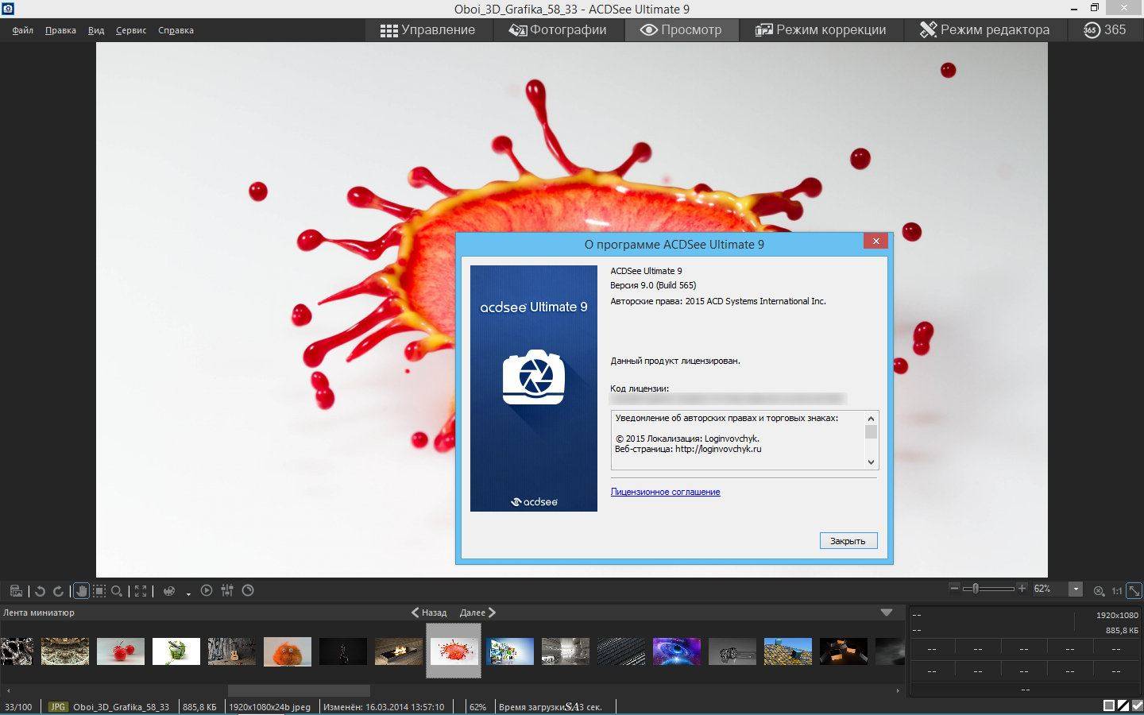Click the 1920x1080x24b jpeg status text
Viewport: 1144px width, 715px height.
(x=269, y=706)
